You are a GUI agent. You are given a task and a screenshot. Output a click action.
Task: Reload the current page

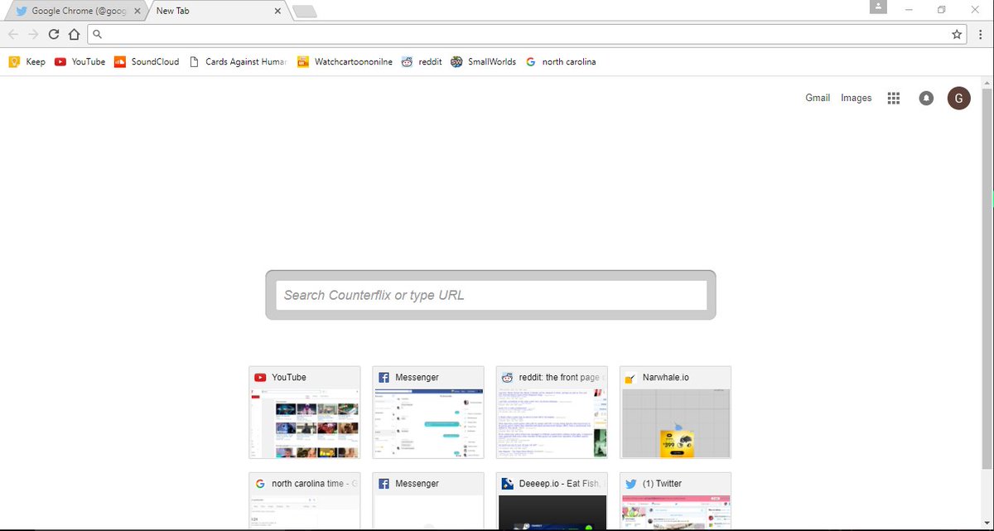(54, 34)
